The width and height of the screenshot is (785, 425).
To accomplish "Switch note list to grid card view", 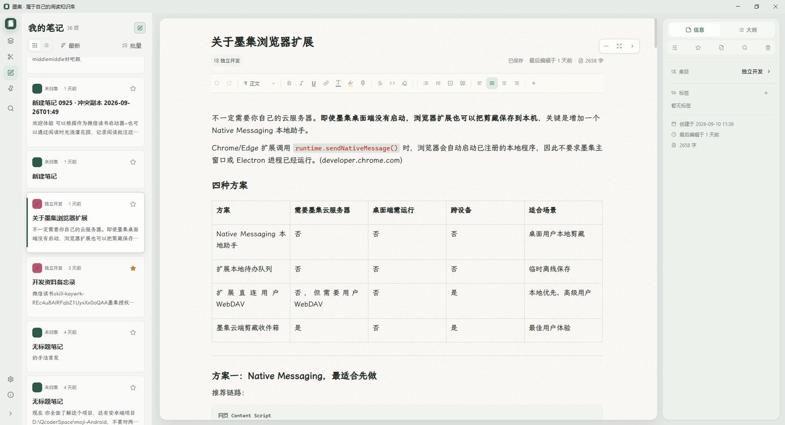I will 34,46.
